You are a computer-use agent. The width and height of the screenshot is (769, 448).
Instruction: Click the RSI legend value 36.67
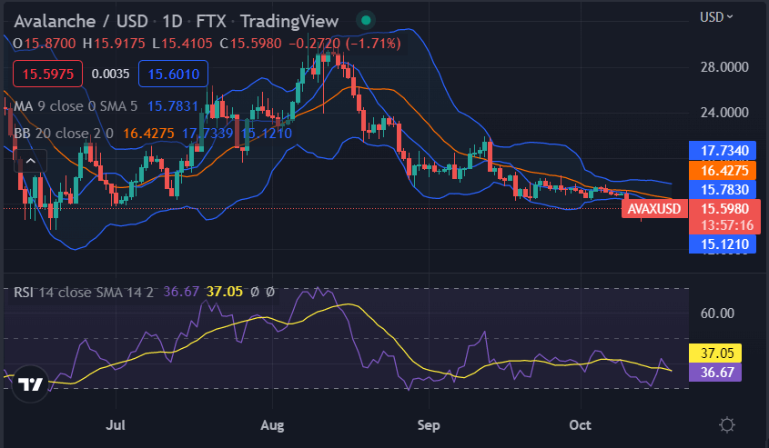point(181,292)
